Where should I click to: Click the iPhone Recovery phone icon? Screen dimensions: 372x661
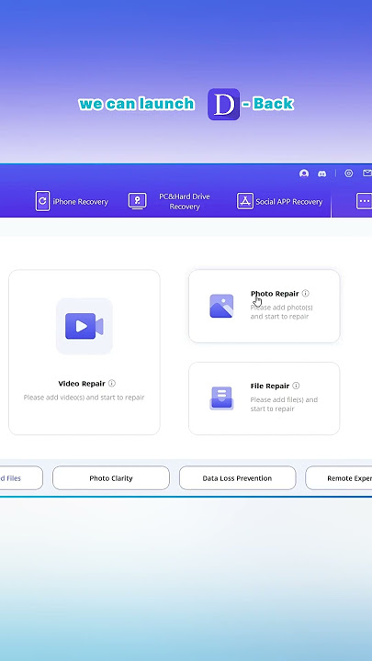42,201
